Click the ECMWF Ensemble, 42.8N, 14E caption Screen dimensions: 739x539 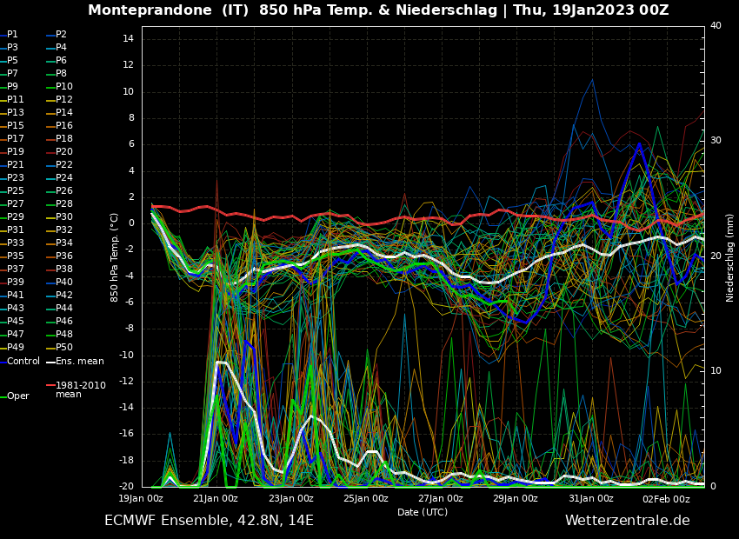coord(209,521)
